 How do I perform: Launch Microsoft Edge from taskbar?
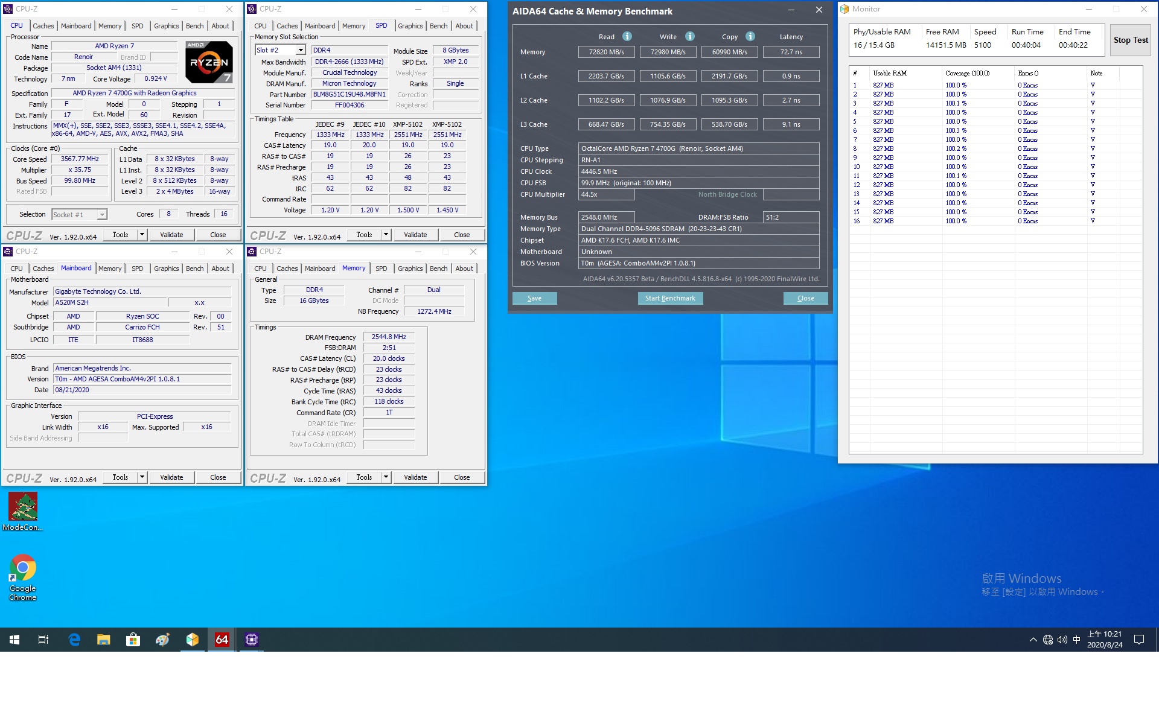(74, 640)
